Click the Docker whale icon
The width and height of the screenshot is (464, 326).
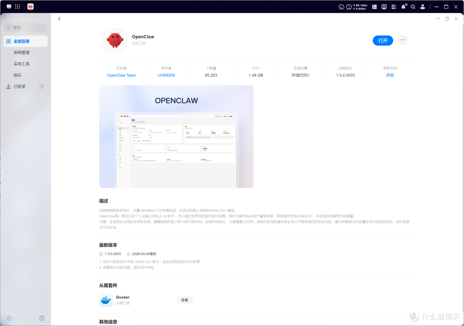[106, 300]
